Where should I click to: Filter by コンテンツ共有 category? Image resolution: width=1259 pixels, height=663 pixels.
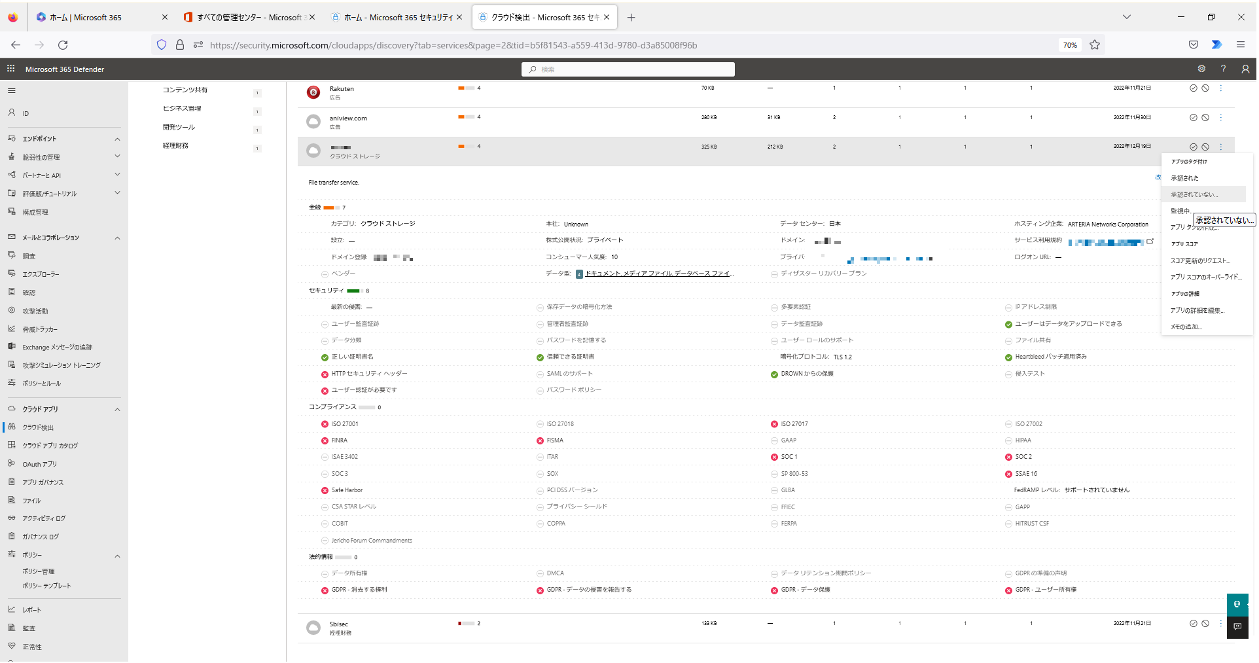[185, 90]
